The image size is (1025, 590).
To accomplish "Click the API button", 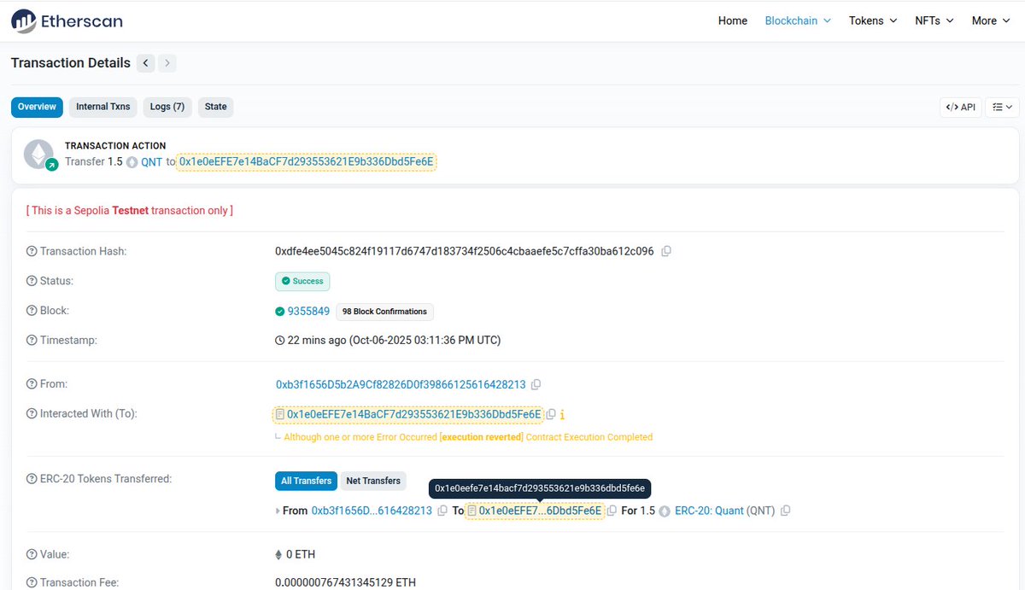I will point(960,107).
